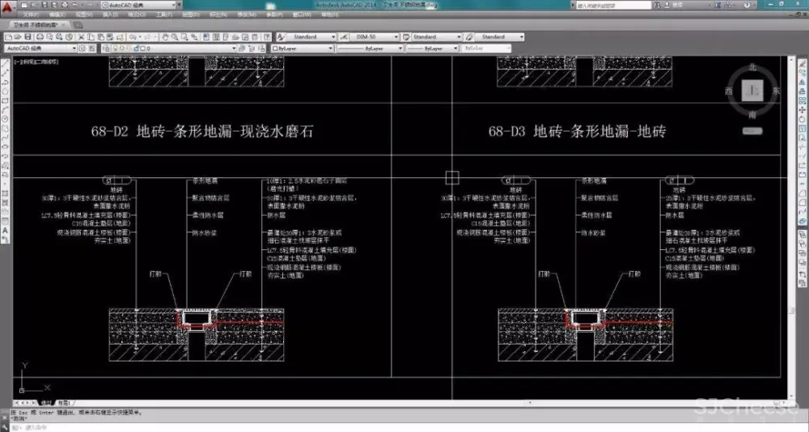Screen dimensions: 809x432
Task: Click the Help question mark toolbar icon
Action: point(266,37)
